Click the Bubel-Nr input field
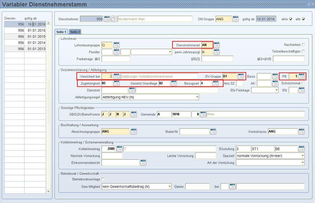Viewport: 315px width, 203px height. point(194,131)
